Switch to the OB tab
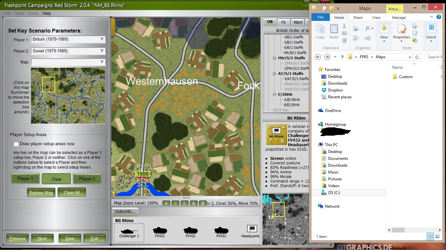The image size is (446, 250). point(270,22)
